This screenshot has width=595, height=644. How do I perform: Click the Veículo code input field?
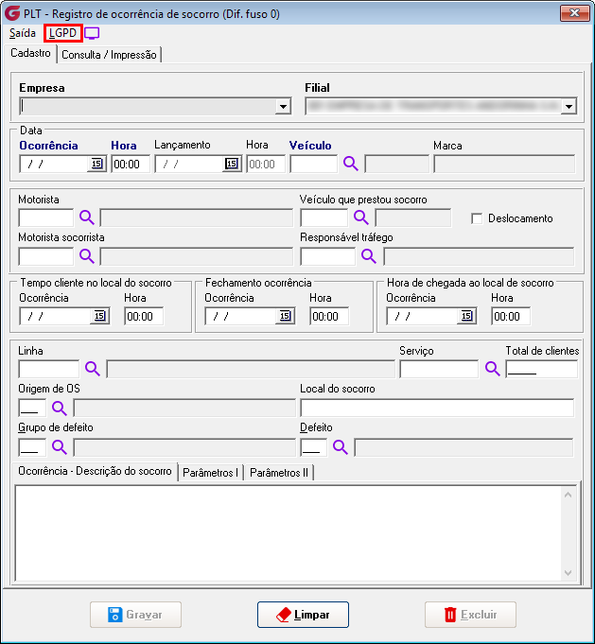click(x=313, y=165)
